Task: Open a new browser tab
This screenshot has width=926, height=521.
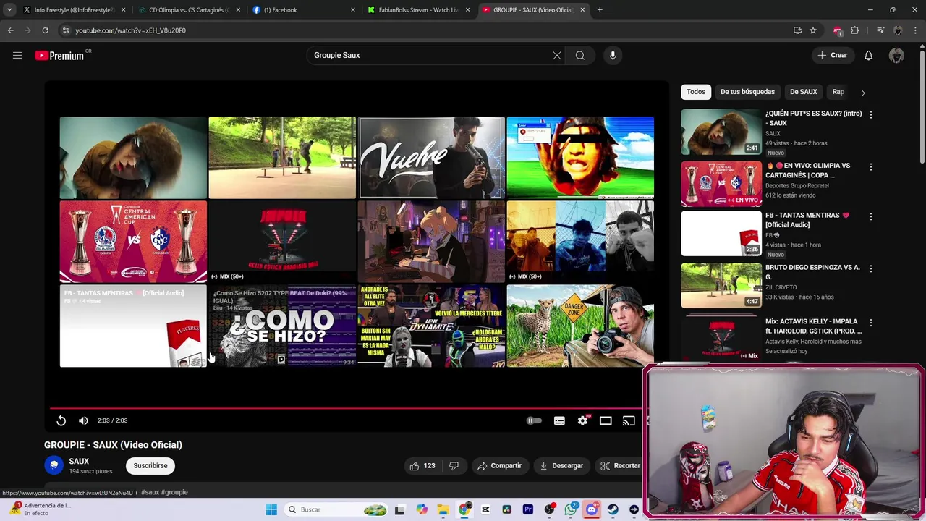Action: (600, 10)
